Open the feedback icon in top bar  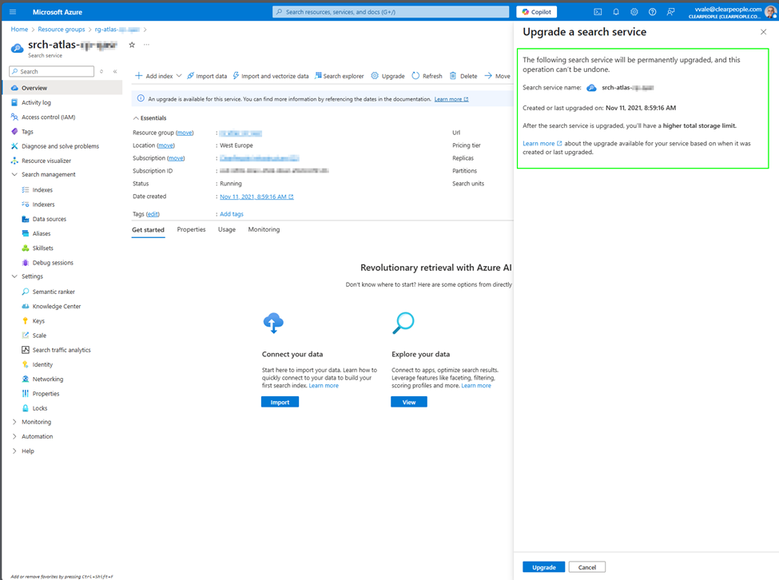point(670,12)
